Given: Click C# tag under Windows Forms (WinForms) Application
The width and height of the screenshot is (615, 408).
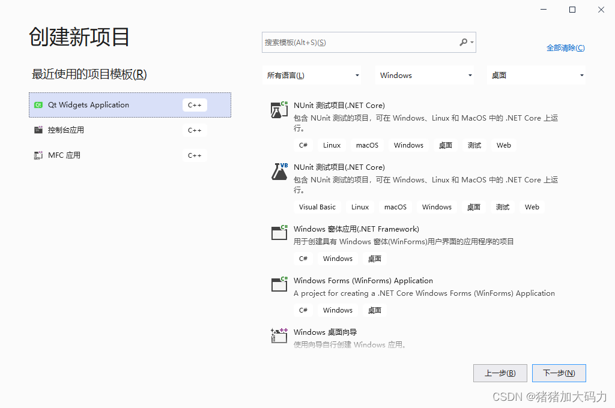Looking at the screenshot, I should [x=303, y=310].
